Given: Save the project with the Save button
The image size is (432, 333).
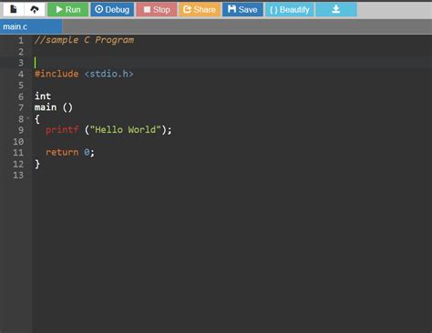Looking at the screenshot, I should pos(242,9).
